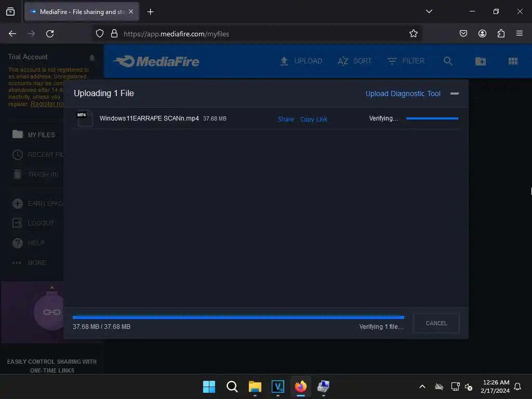Open the Extensions menu

coord(501,33)
